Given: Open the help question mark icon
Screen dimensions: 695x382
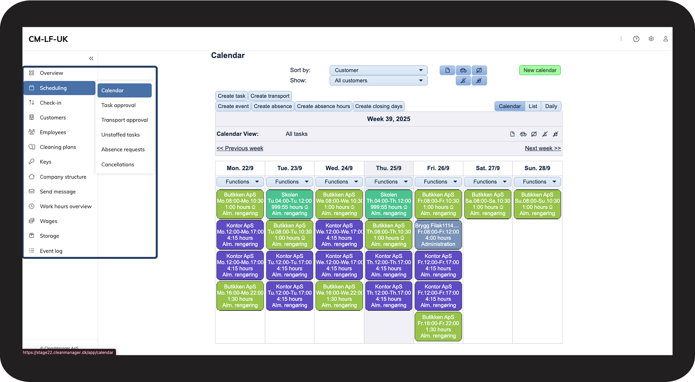Looking at the screenshot, I should [636, 39].
